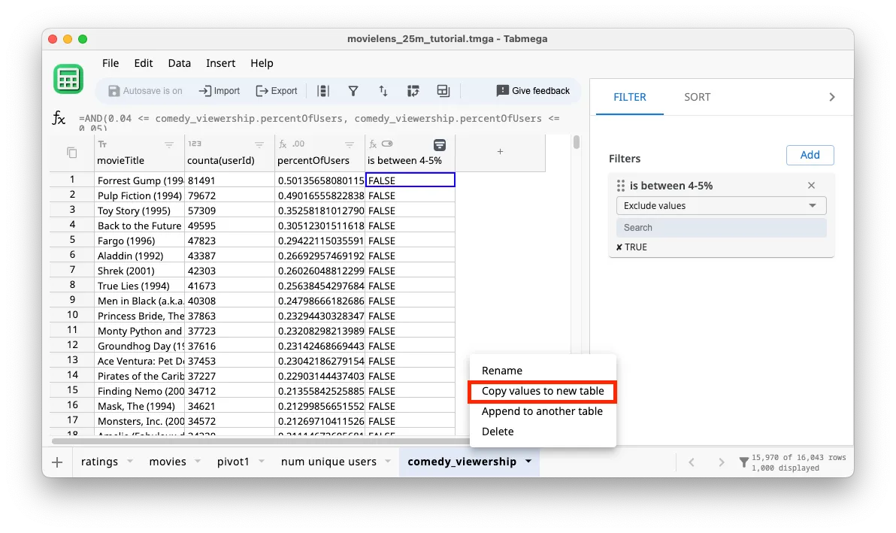Open the 'Exclude values' dropdown
The height and width of the screenshot is (533, 896).
coord(721,206)
